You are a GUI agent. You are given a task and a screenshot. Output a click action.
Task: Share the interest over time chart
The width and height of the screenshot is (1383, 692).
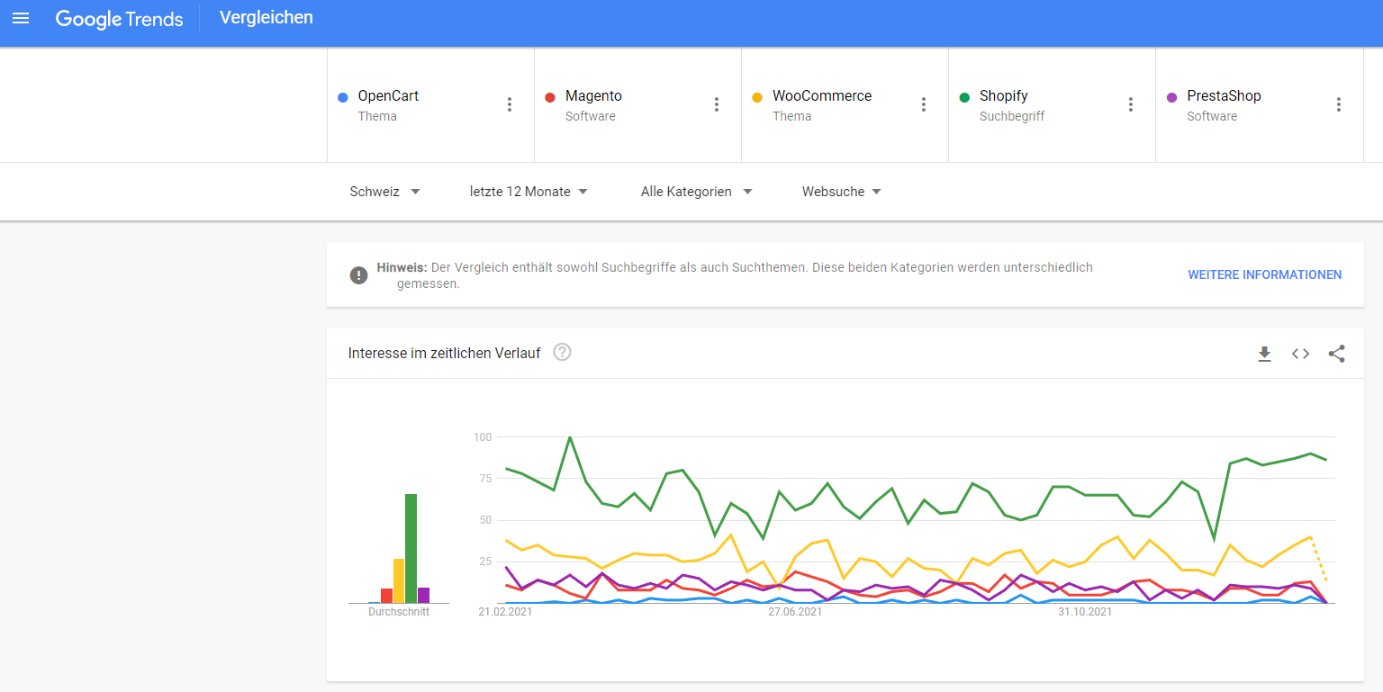[x=1336, y=354]
